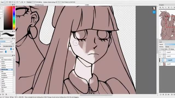Select the Smudge brush

(x=7, y=73)
